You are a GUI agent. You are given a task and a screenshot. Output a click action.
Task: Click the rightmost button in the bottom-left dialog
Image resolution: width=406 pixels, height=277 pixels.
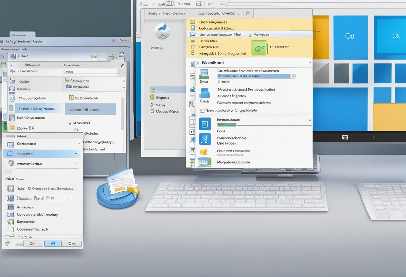point(71,244)
